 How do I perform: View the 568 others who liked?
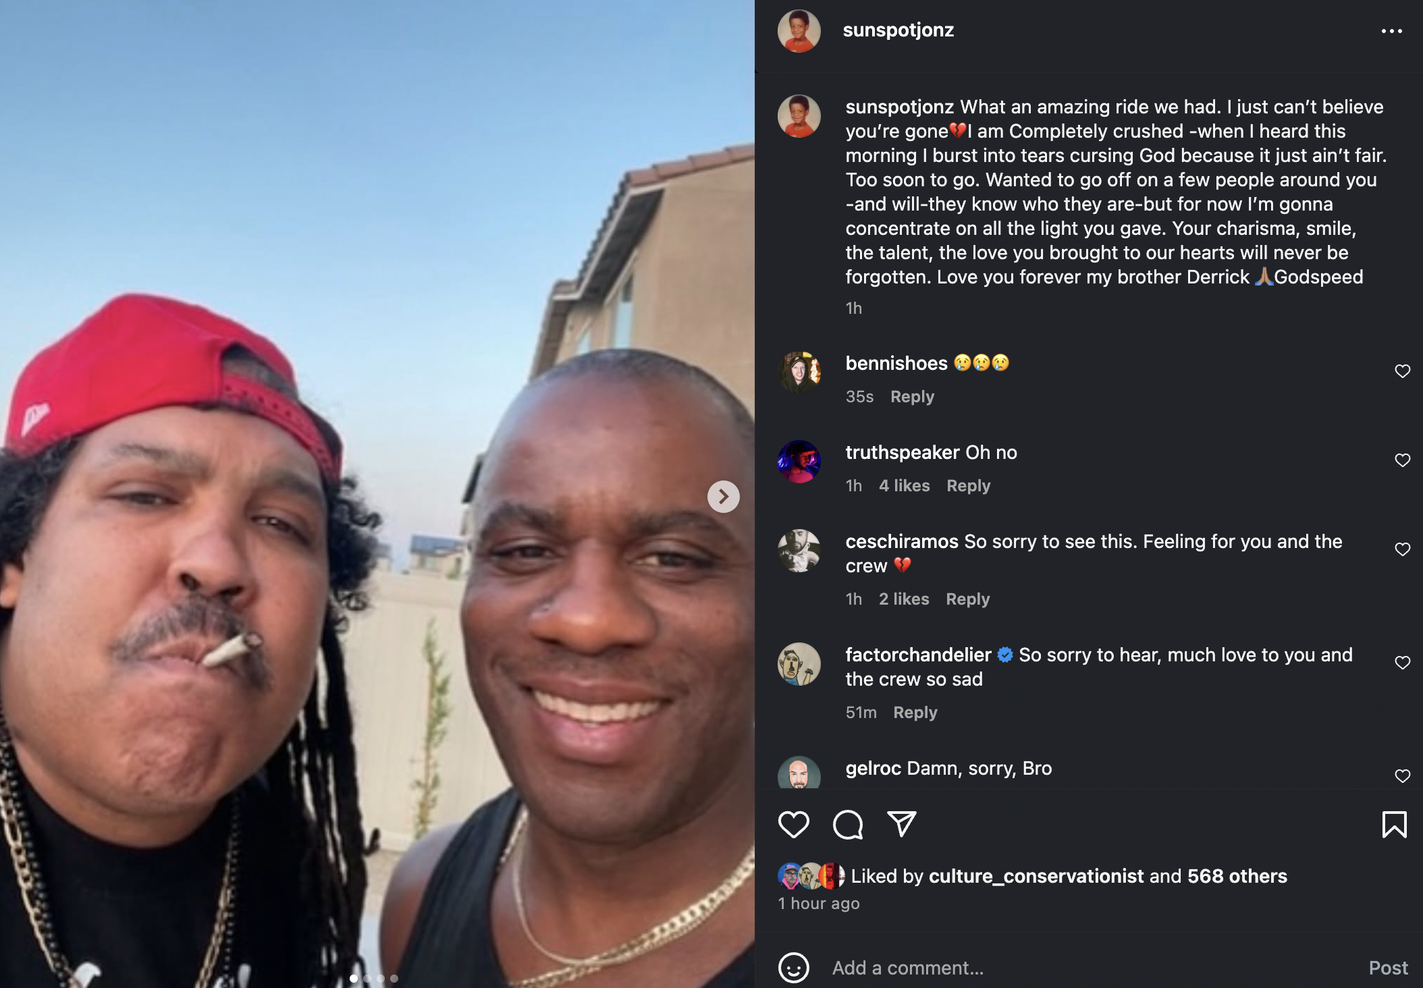tap(1237, 876)
